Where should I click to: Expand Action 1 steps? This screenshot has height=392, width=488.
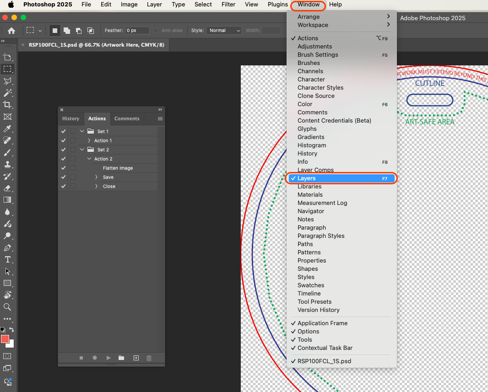tap(89, 140)
